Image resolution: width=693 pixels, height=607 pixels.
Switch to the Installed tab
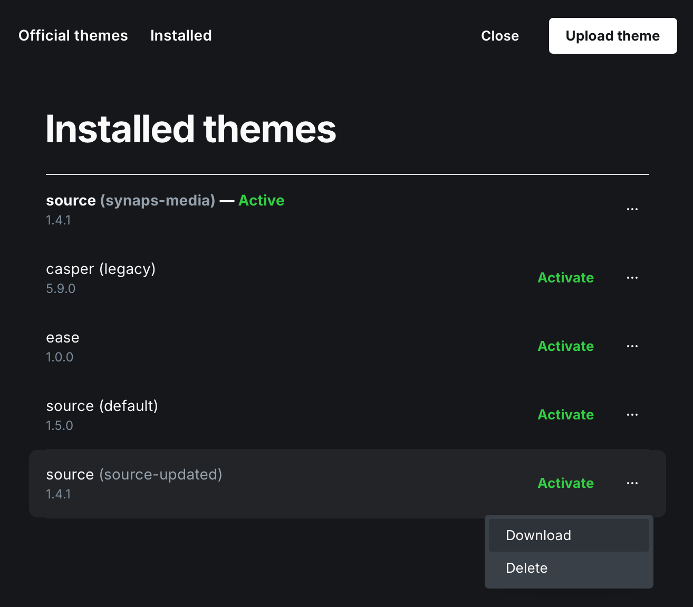click(181, 35)
